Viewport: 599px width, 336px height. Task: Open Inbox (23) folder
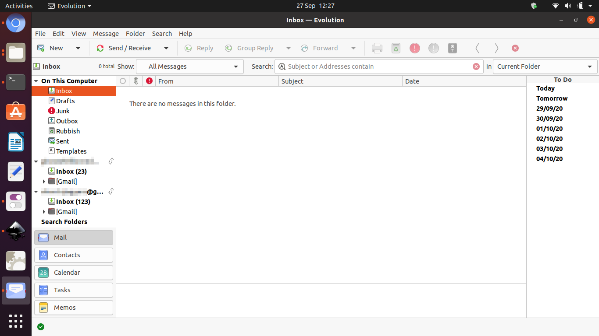71,171
